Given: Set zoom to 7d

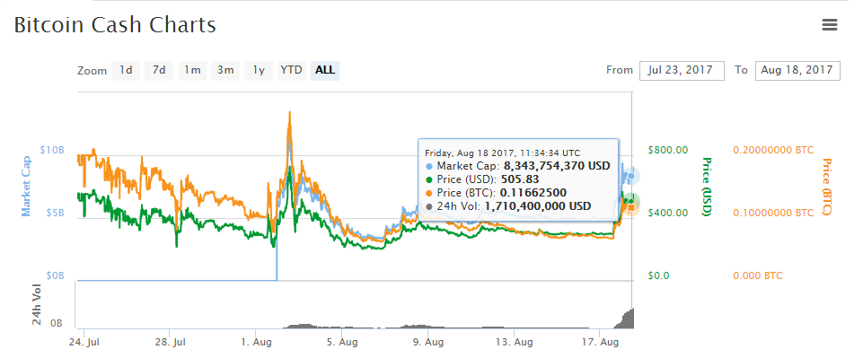Looking at the screenshot, I should 159,70.
